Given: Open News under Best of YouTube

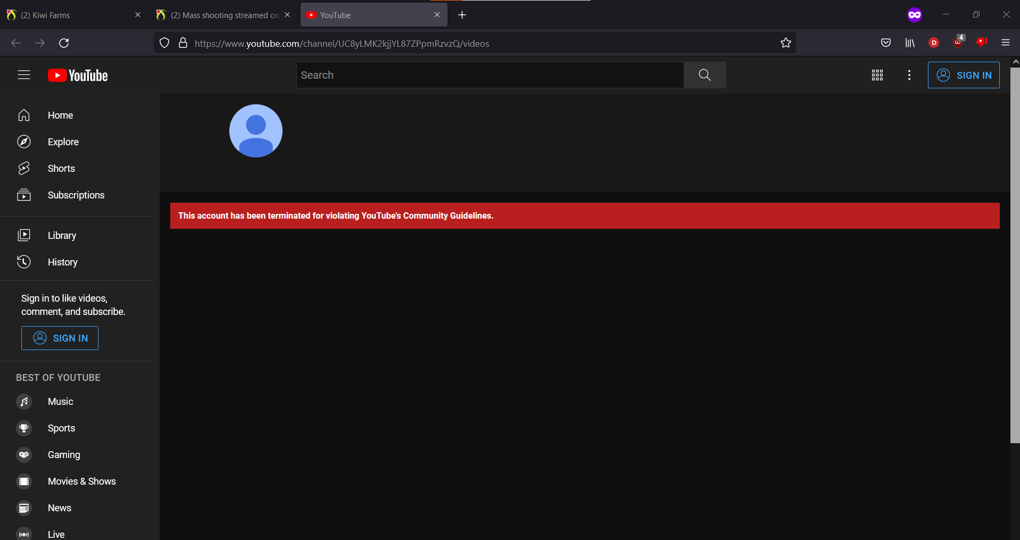Looking at the screenshot, I should point(78,508).
